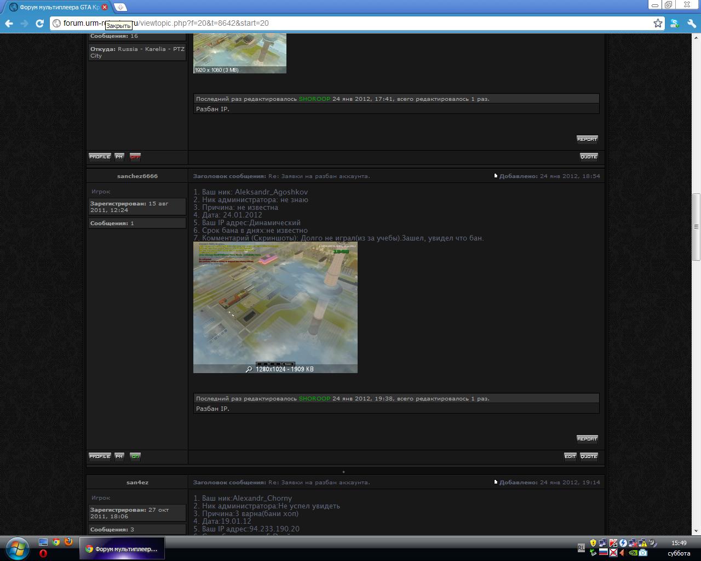
Task: Show desktop from quick launch
Action: (x=43, y=542)
